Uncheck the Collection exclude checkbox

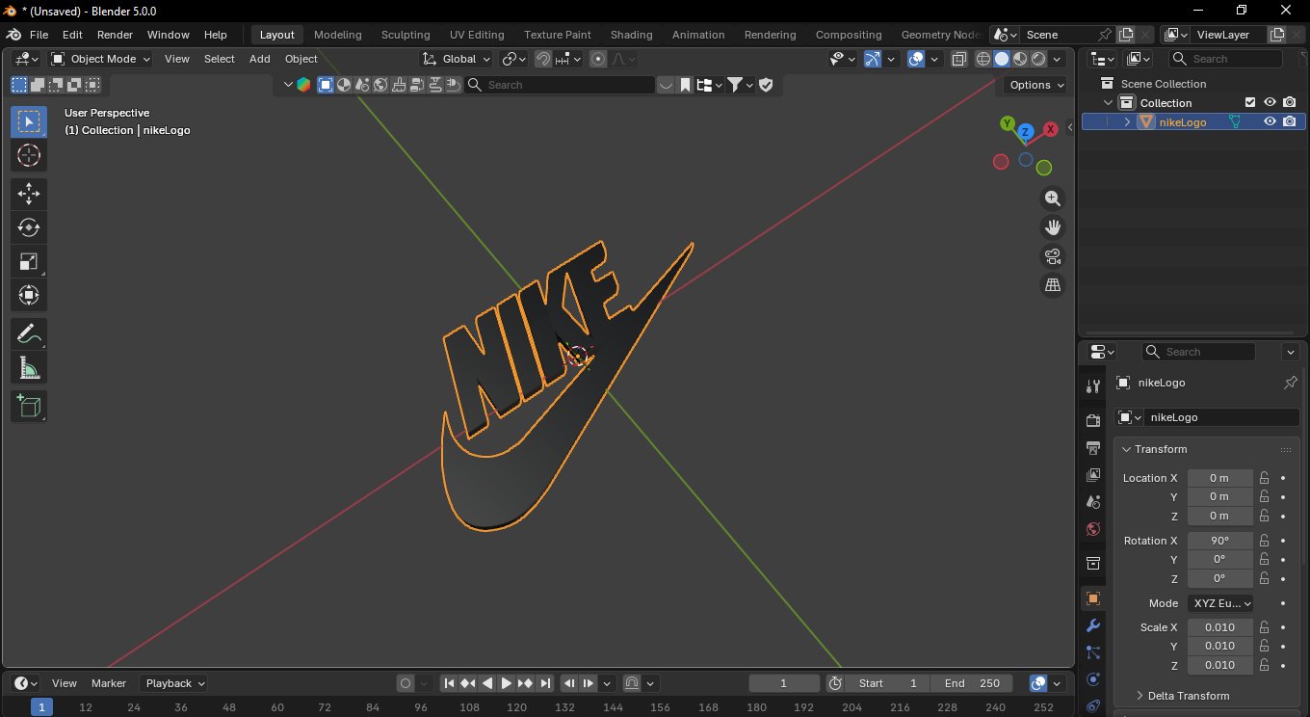[1250, 102]
